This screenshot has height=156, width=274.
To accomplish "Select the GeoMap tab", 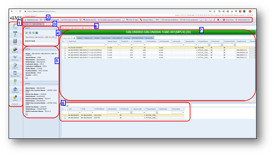I will (127, 38).
